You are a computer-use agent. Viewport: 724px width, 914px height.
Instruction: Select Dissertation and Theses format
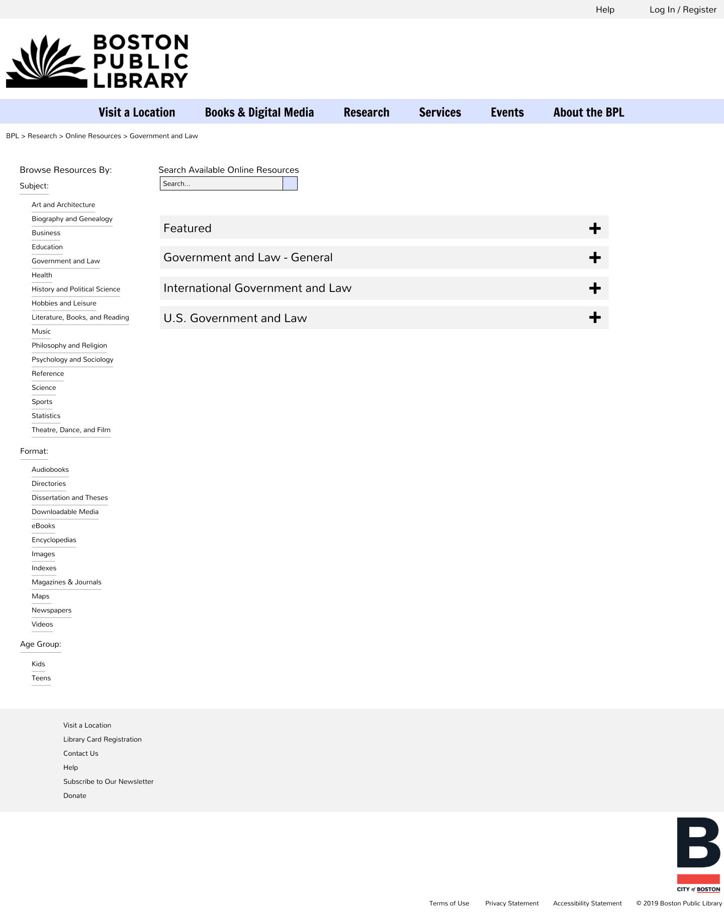click(70, 497)
